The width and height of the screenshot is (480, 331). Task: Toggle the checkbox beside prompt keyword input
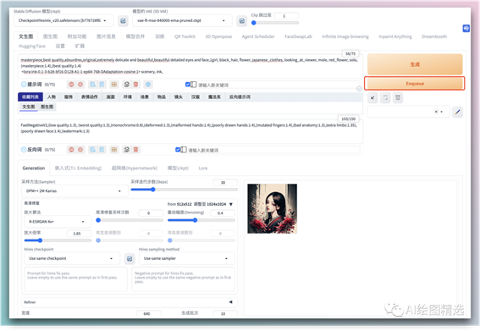pos(188,84)
